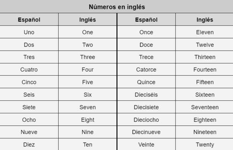Select the "Three" cell
The image size is (233, 150).
pyautogui.click(x=87, y=57)
